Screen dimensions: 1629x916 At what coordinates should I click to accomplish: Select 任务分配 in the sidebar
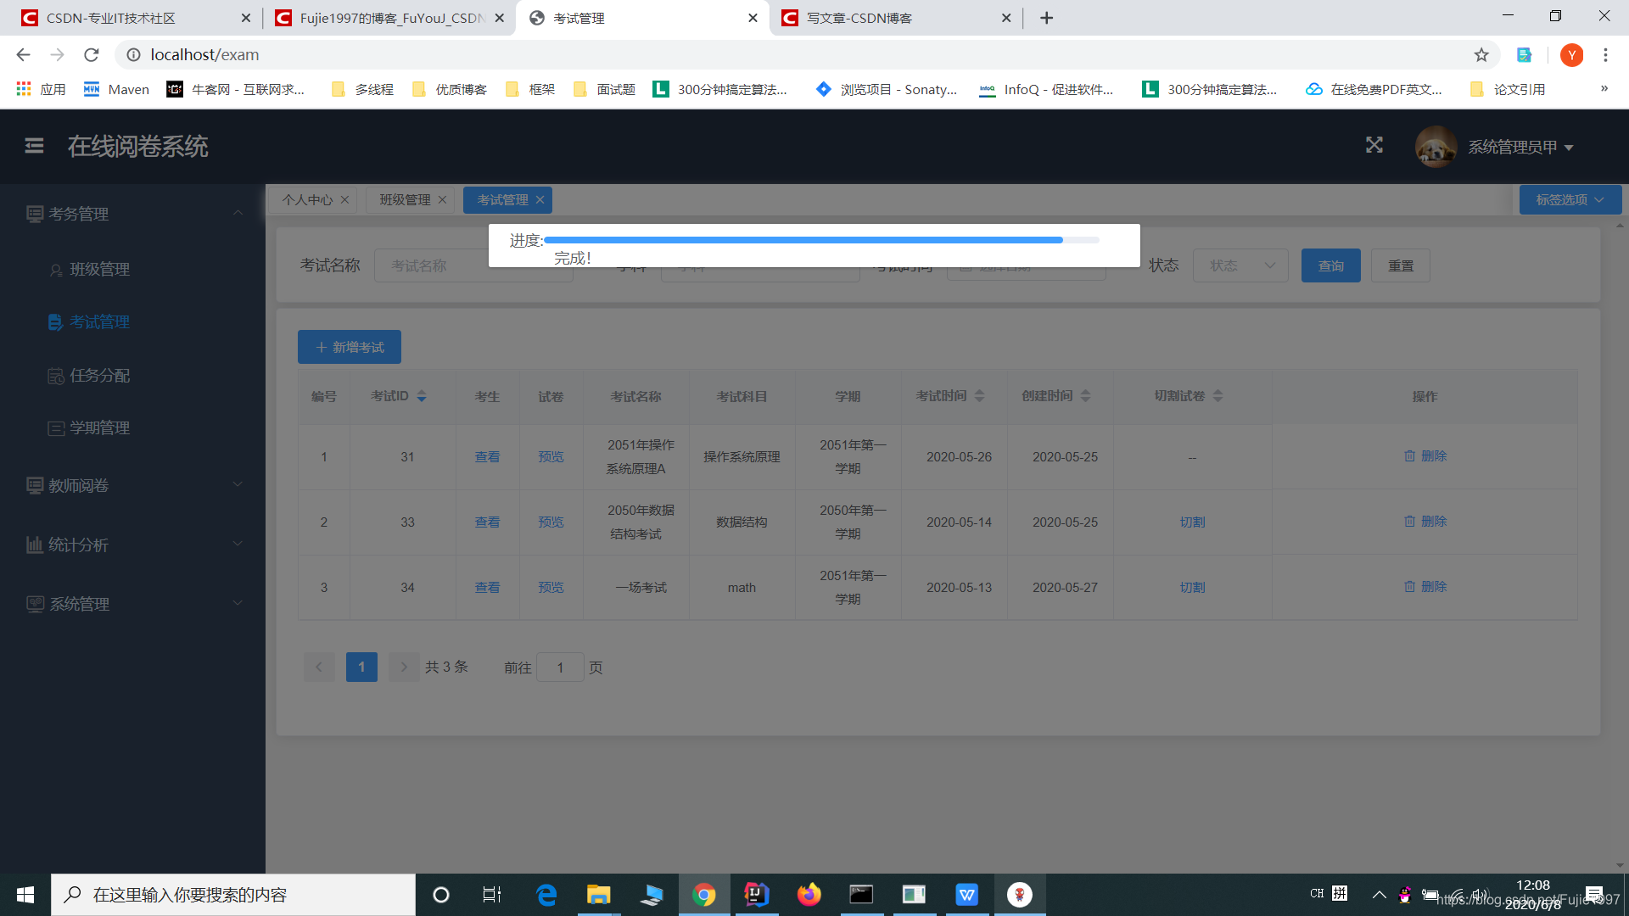tap(99, 375)
